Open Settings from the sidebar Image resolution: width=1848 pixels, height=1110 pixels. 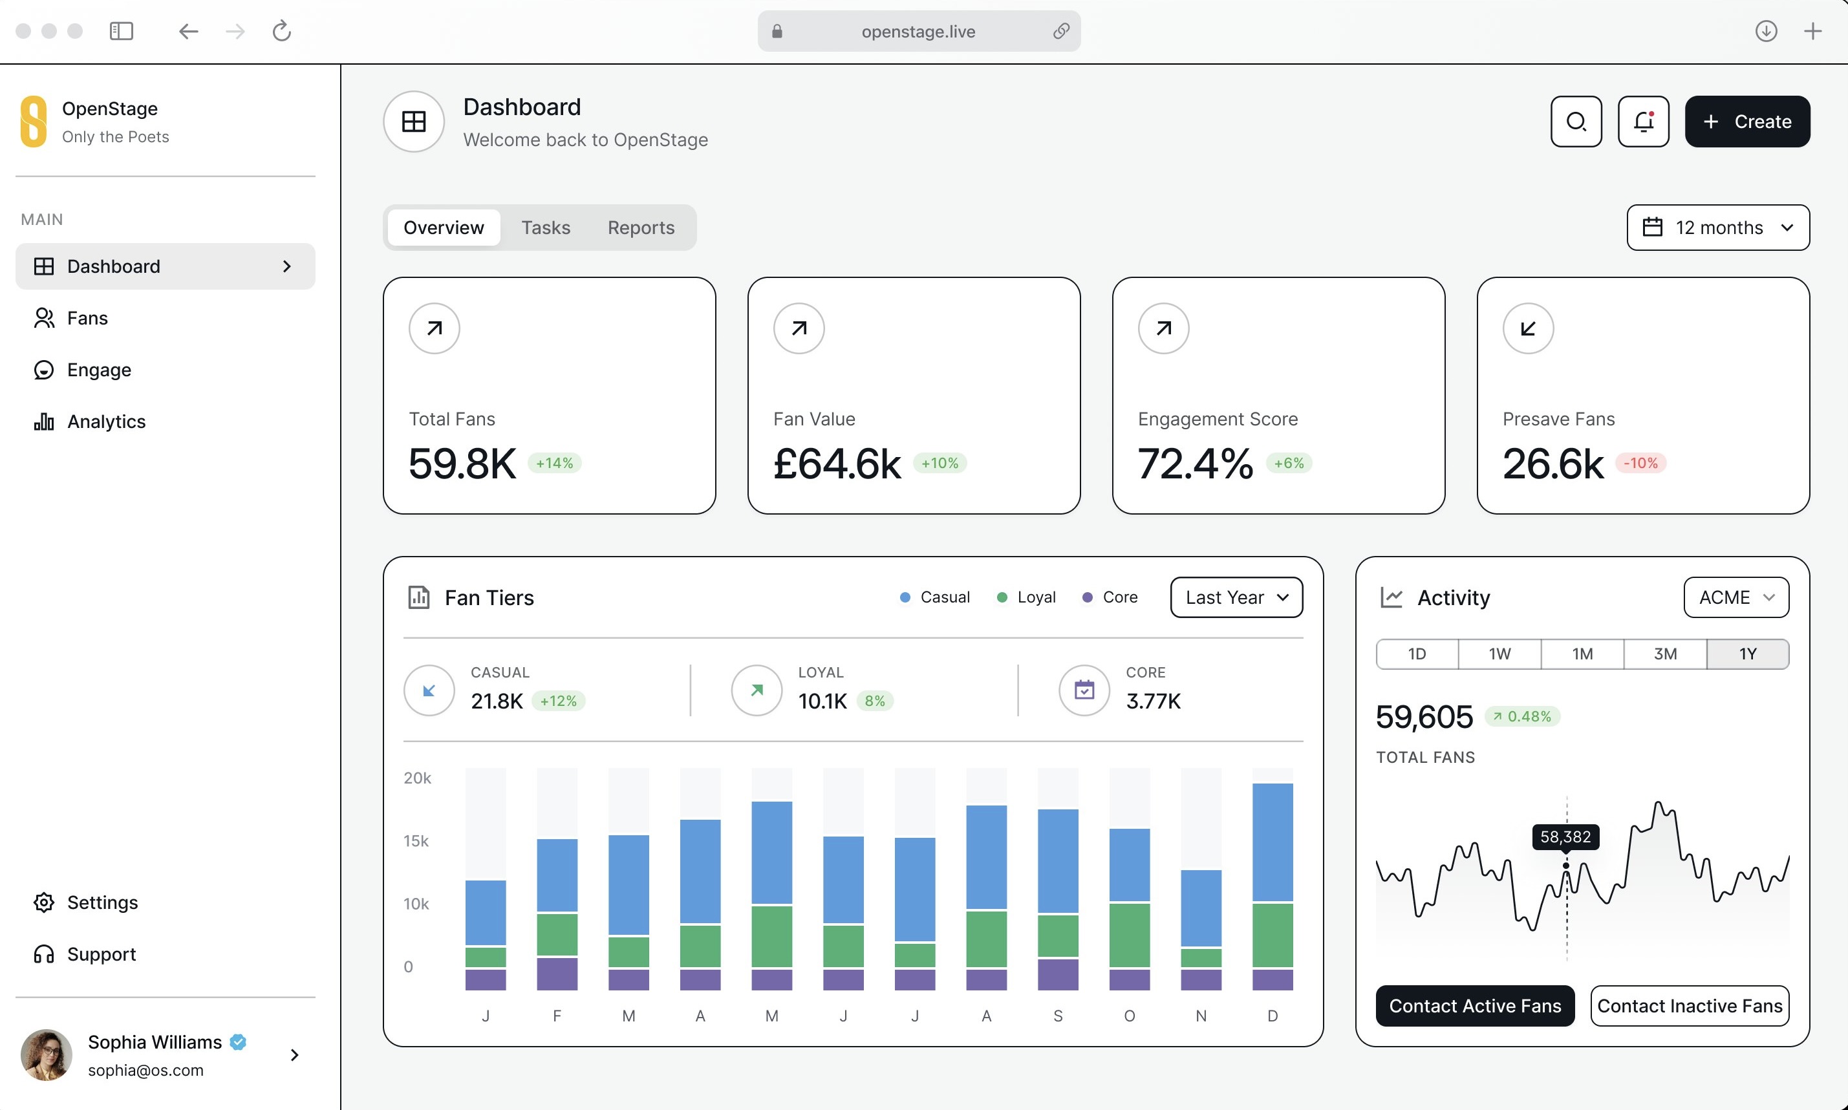(x=165, y=902)
